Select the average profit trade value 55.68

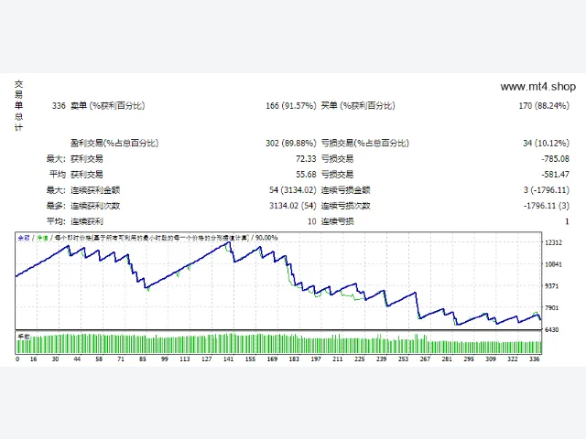pos(306,175)
